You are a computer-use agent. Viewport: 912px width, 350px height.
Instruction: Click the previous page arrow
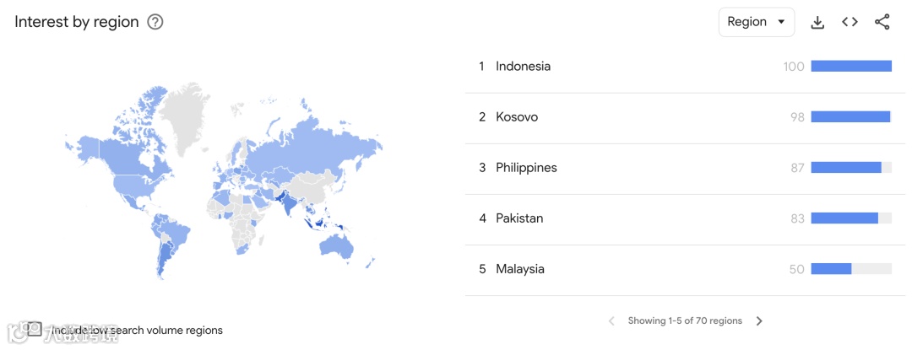pos(611,321)
